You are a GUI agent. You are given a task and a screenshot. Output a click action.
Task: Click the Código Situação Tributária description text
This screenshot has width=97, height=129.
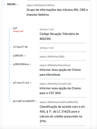pos(59,36)
